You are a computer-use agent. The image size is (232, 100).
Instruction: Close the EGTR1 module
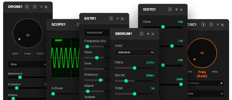pyautogui.click(x=122, y=19)
